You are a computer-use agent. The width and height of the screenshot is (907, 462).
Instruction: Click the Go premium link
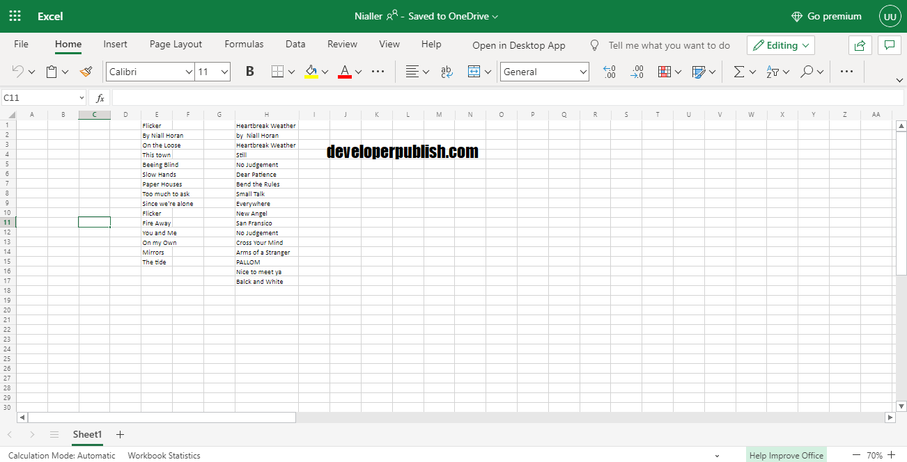click(826, 15)
